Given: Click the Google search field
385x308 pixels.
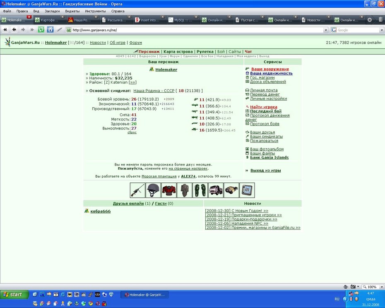Looking at the screenshot, I should point(357,30).
